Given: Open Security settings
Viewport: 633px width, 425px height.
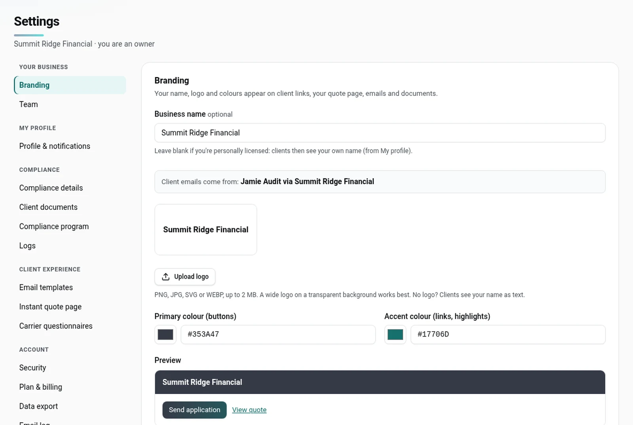Looking at the screenshot, I should (70, 368).
